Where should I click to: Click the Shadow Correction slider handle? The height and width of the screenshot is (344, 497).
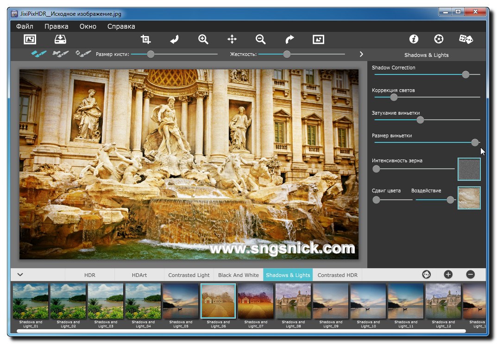coord(466,74)
